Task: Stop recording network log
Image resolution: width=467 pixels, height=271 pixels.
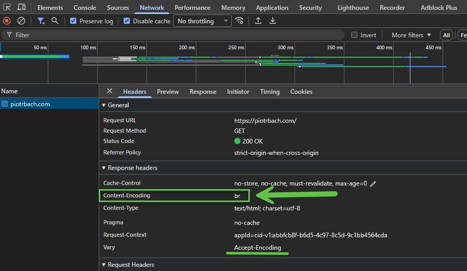Action: [x=7, y=21]
